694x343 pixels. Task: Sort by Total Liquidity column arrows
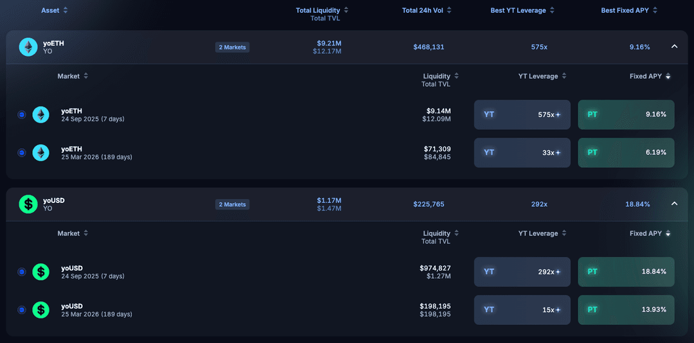346,10
